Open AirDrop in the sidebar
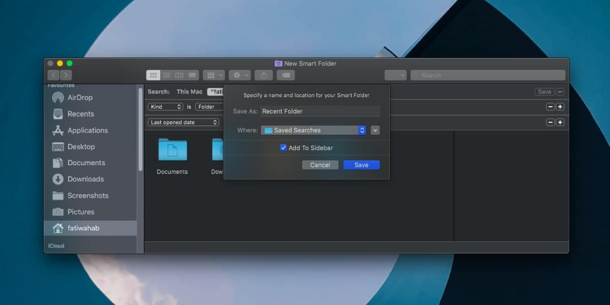610x305 pixels. click(x=80, y=98)
